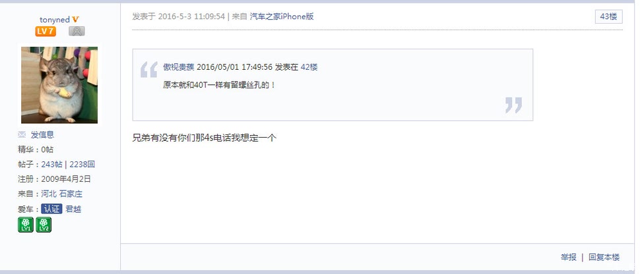Open the 河北 location link

tap(49, 194)
